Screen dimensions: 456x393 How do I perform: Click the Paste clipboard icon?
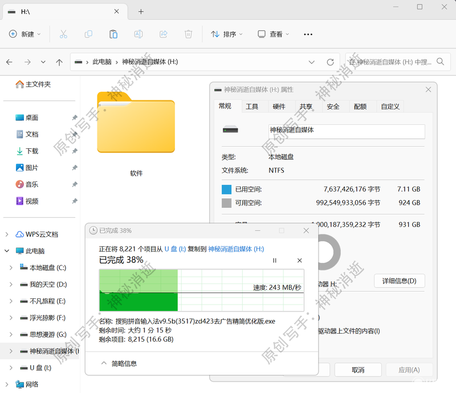point(113,34)
